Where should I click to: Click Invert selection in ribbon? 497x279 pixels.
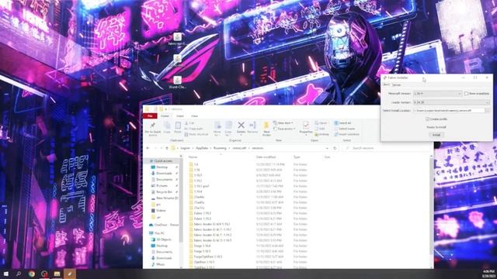(x=347, y=134)
